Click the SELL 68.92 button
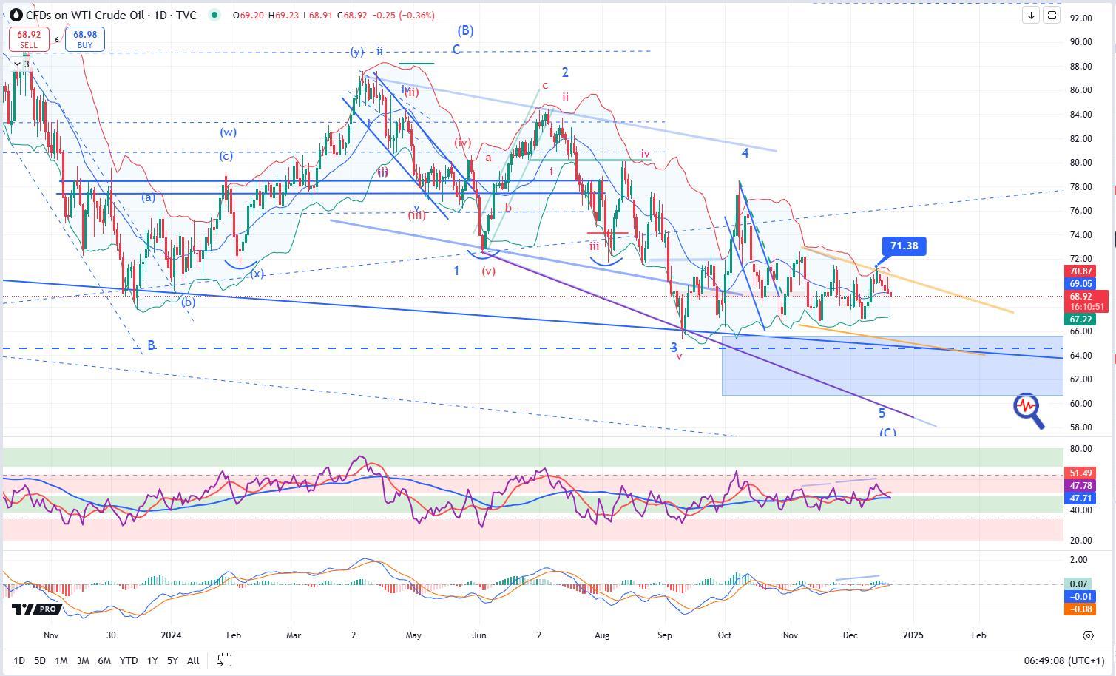1116x676 pixels. tap(29, 39)
